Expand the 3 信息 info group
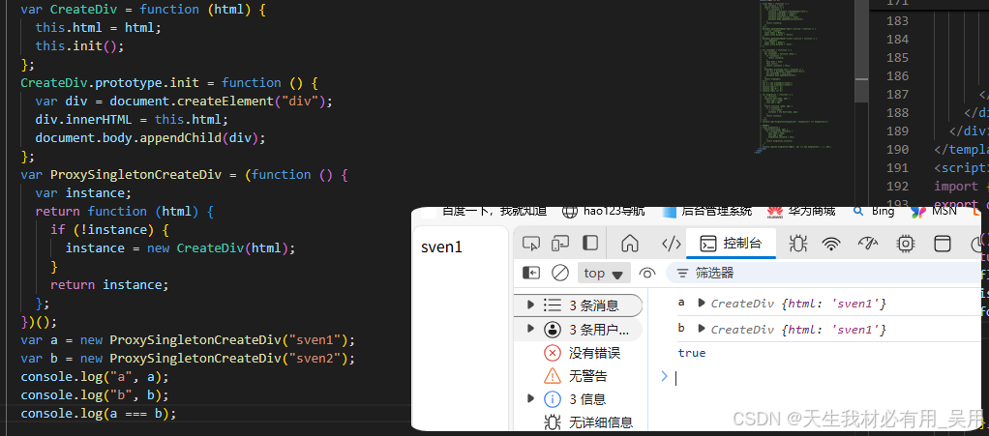This screenshot has width=989, height=436. coord(530,399)
